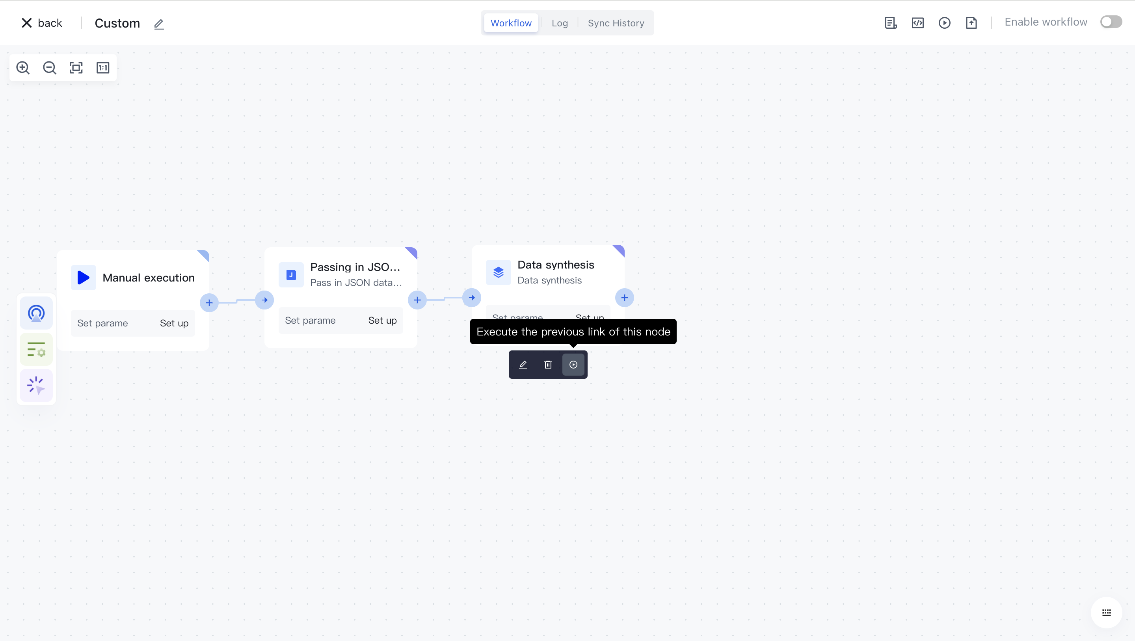Click the zoom out magnifier icon
The height and width of the screenshot is (641, 1135).
coord(49,68)
